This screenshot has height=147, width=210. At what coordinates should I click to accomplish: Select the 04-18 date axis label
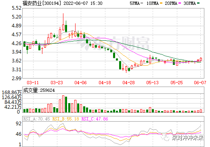click(105, 83)
